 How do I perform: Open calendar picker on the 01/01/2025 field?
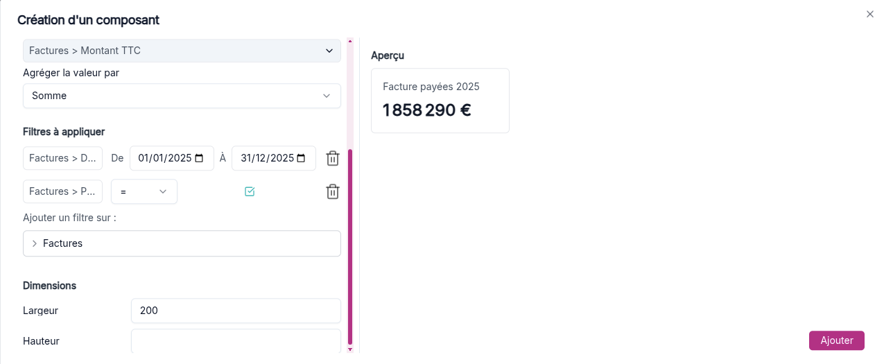point(200,158)
